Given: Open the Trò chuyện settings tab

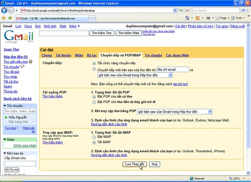Looking at the screenshot, I should (154, 55).
